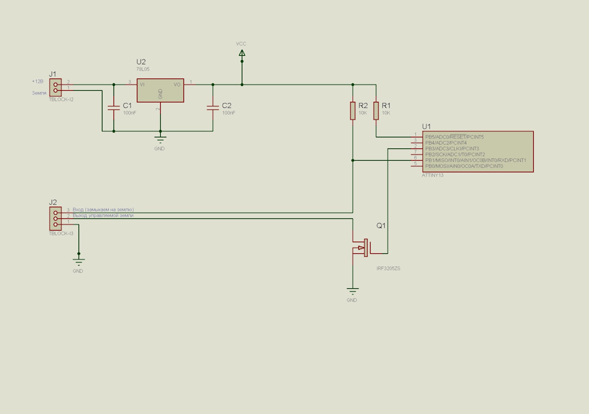Click the '100nF' value under C2
Image resolution: width=589 pixels, height=414 pixels.
coord(229,113)
